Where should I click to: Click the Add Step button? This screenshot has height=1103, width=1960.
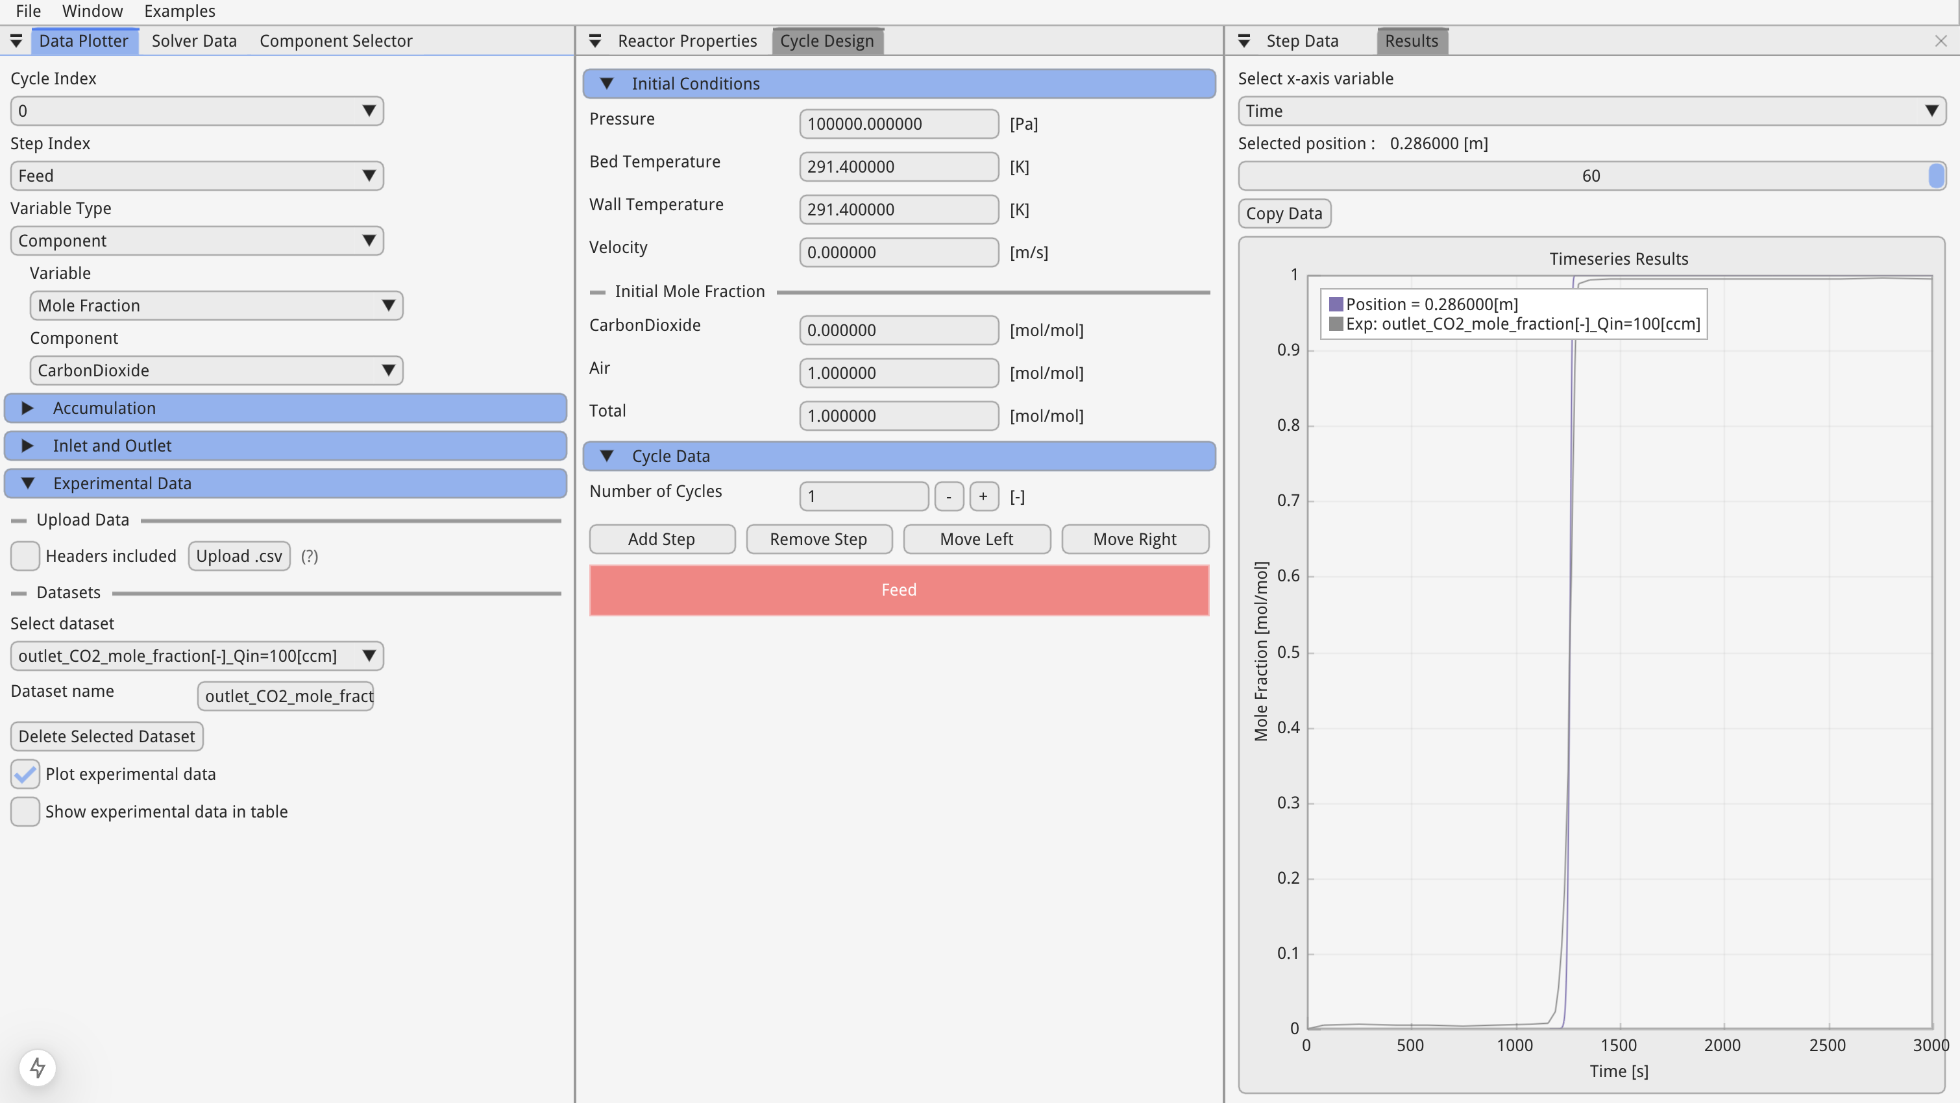(661, 539)
